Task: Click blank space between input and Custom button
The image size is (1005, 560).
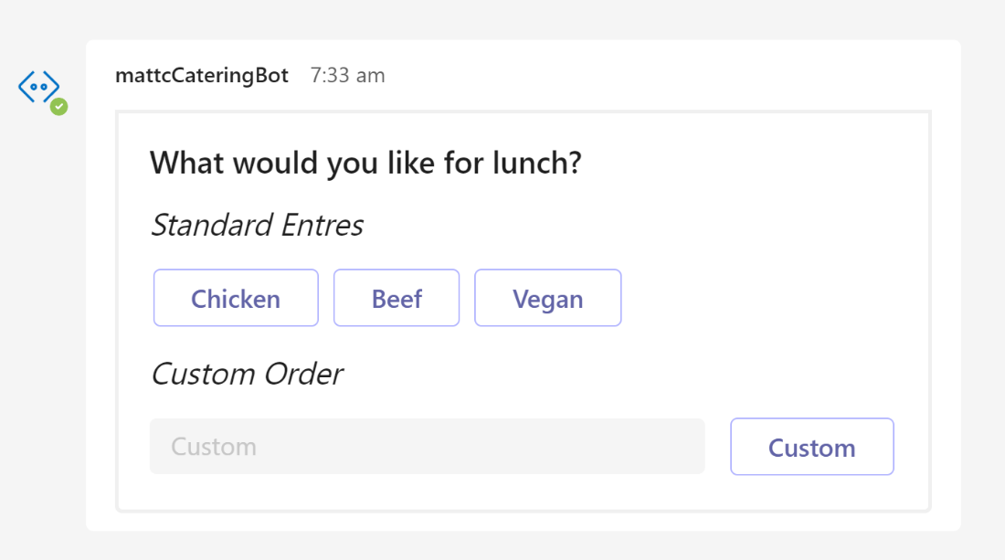Action: pyautogui.click(x=717, y=447)
